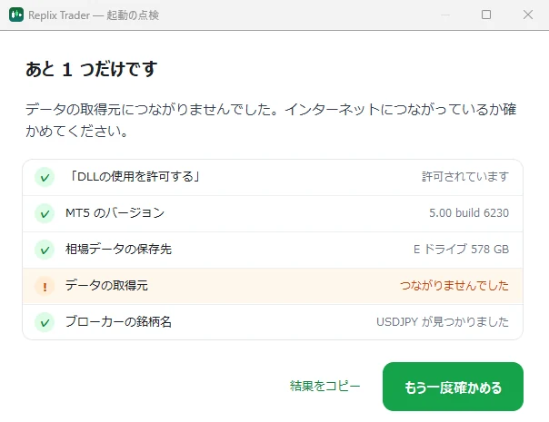The height and width of the screenshot is (422, 549).
Task: Click green checkmark beside 相場データの保存先
Action: 45,250
